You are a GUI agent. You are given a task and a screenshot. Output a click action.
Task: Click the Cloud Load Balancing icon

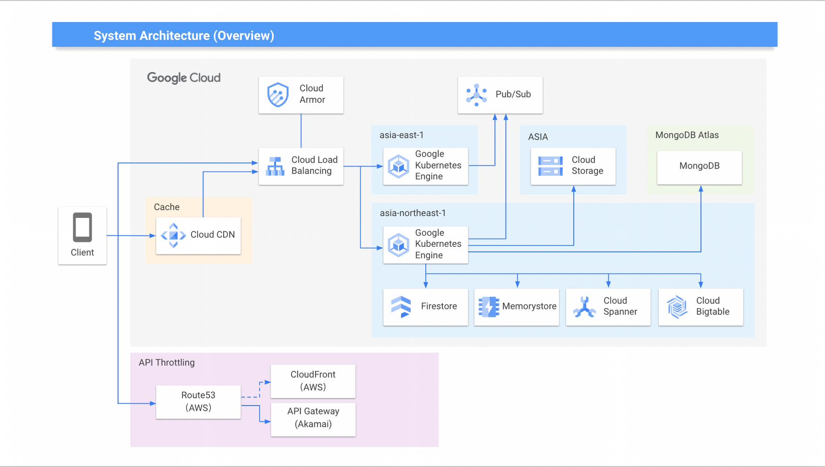click(x=275, y=166)
